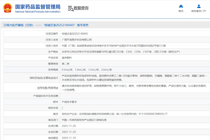Click the product name value 液体敷料
The width and height of the screenshot is (210, 140).
pos(67,58)
